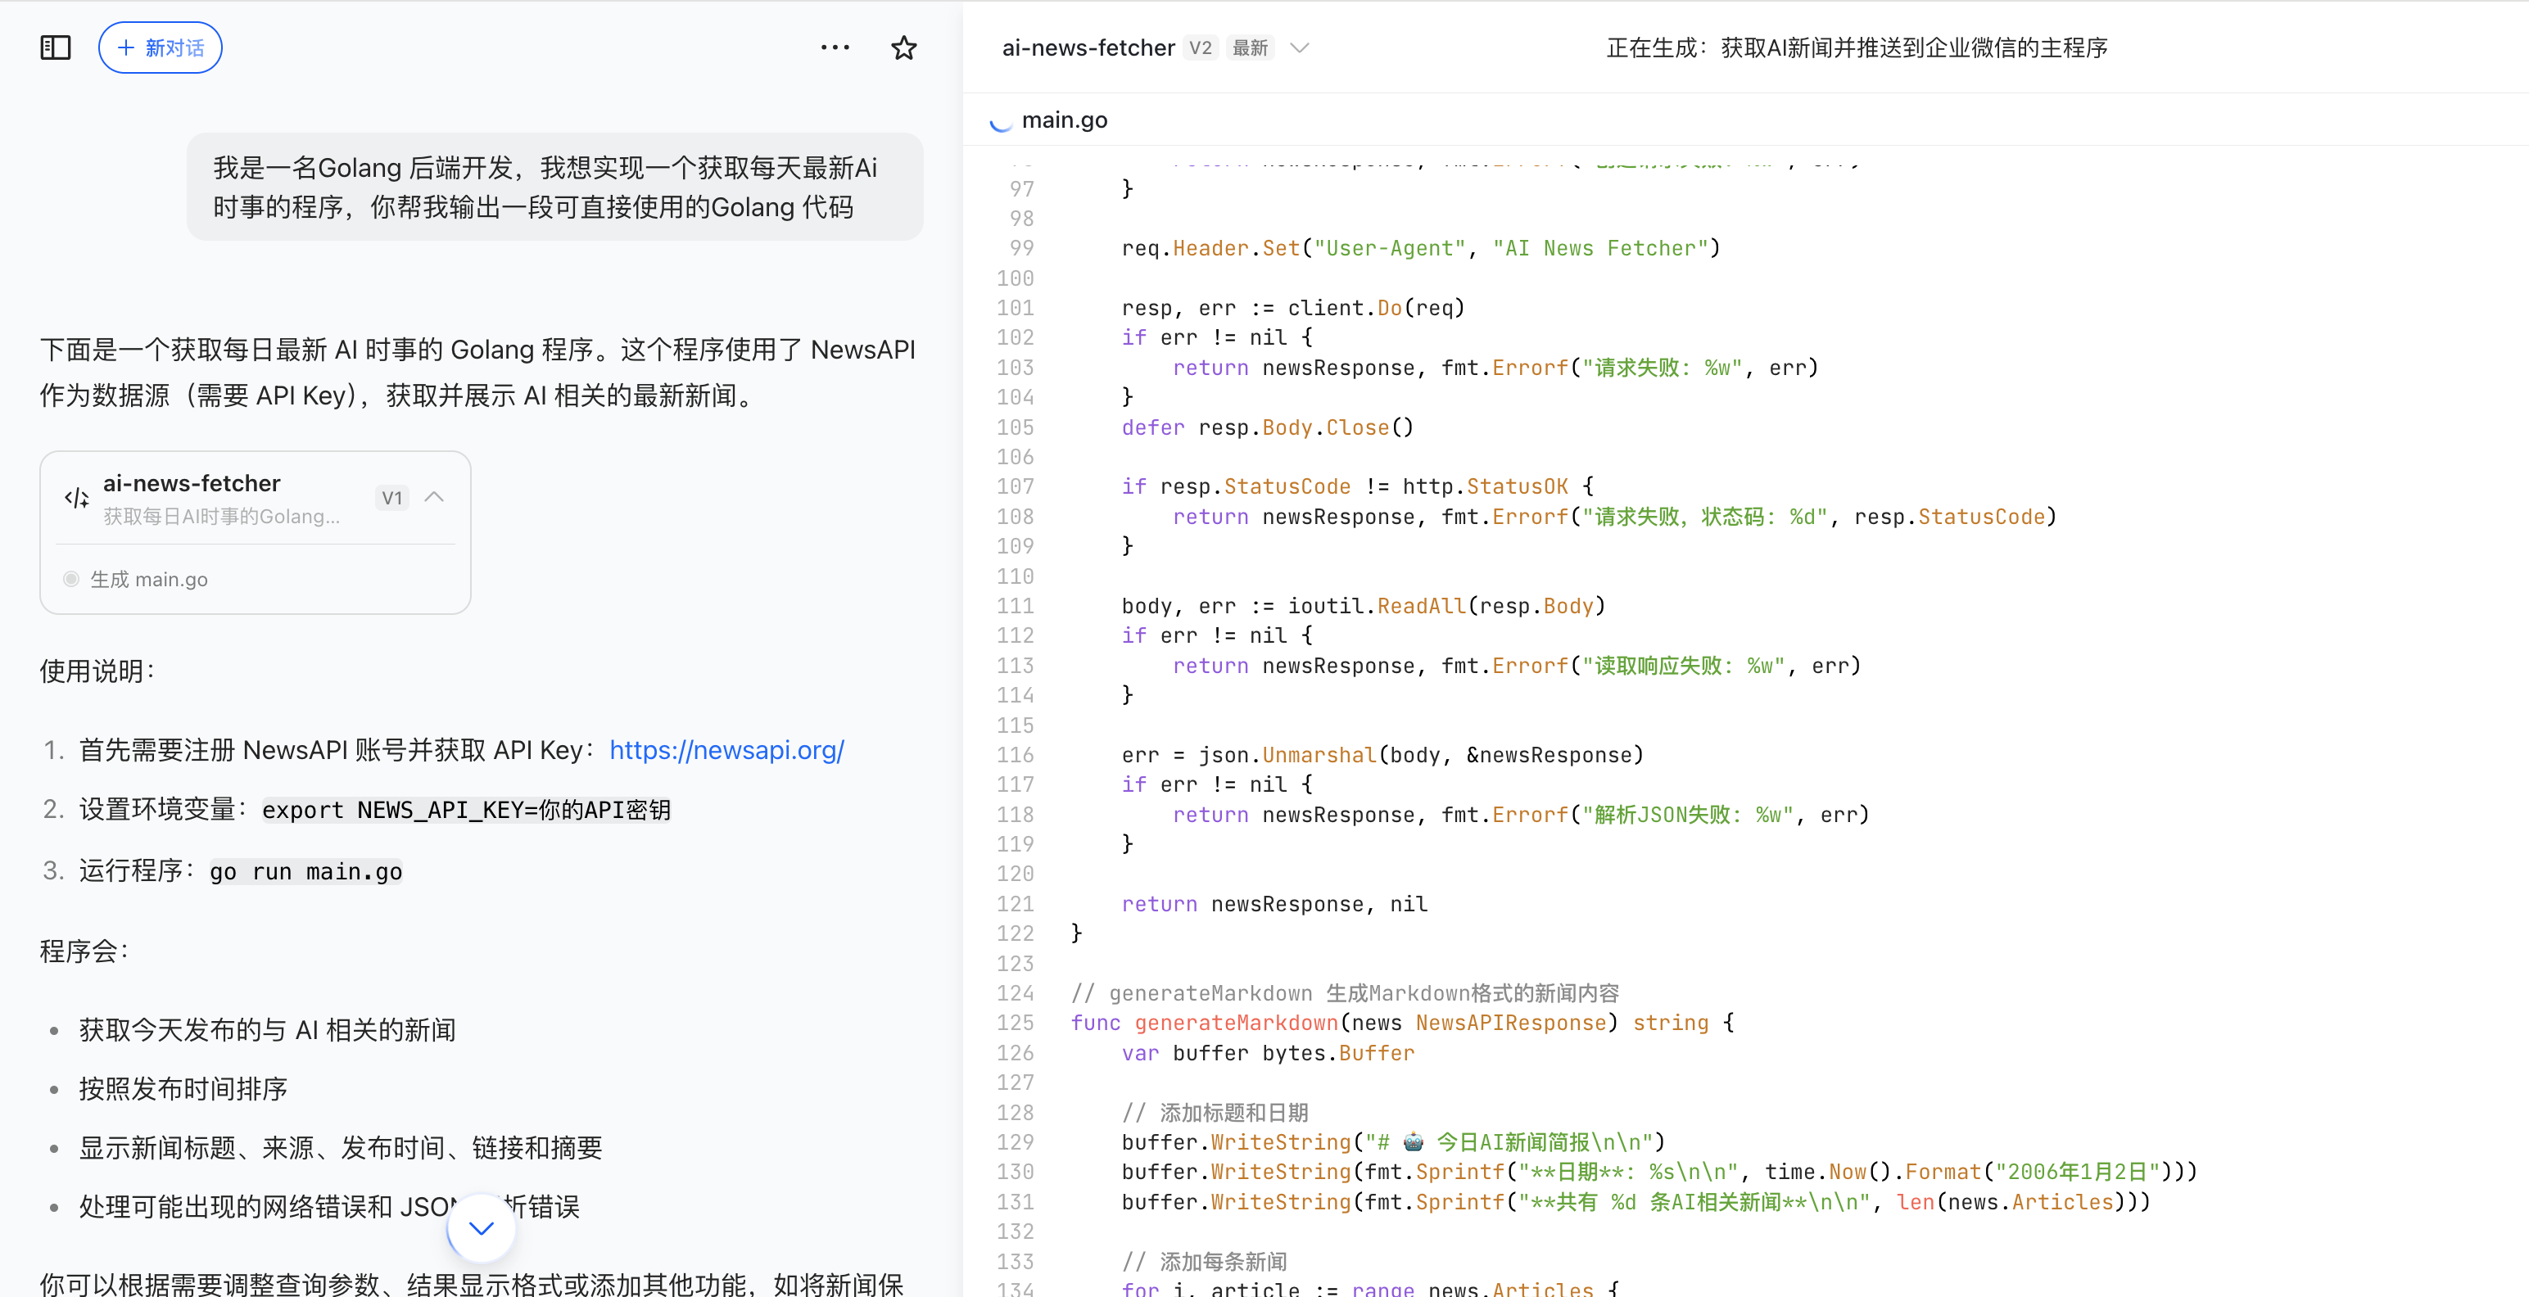Screen dimensions: 2529x1297
Task: Click the go run main.go code snippet
Action: [x=305, y=872]
